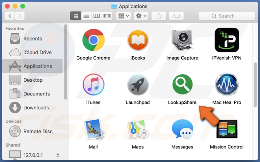The height and width of the screenshot is (162, 260).
Task: Open Recents in the sidebar
Action: tap(33, 39)
